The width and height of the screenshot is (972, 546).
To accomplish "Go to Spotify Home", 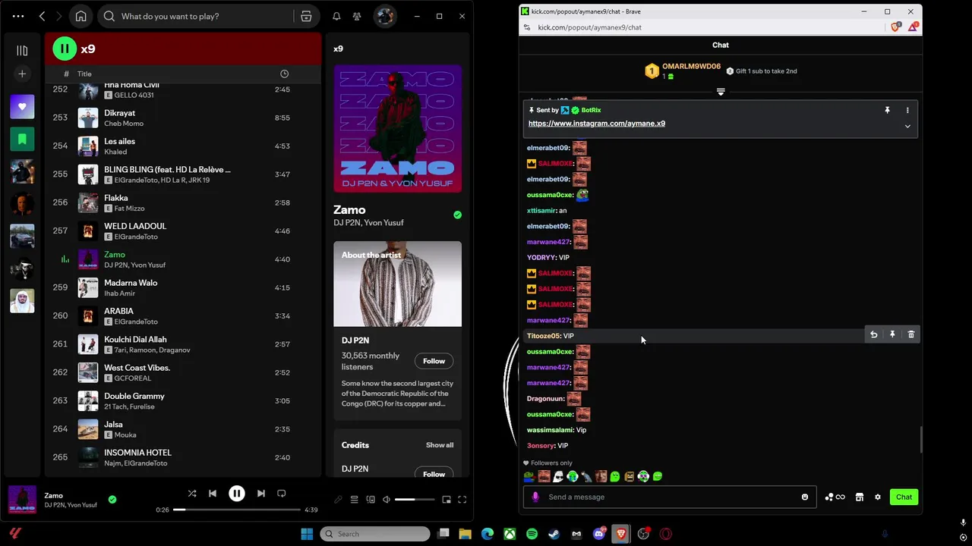I will coord(81,16).
